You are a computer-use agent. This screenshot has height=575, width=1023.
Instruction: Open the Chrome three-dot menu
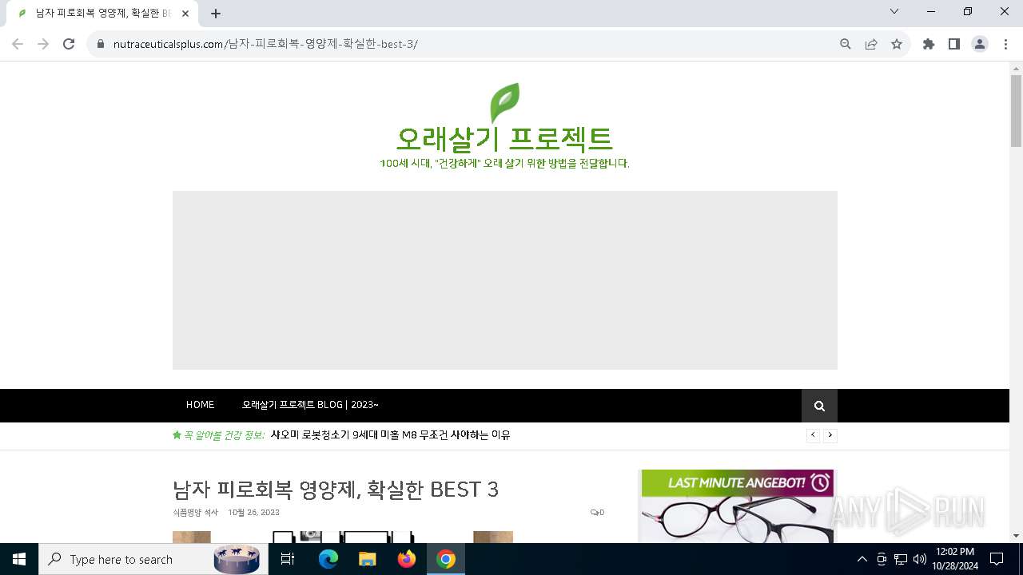tap(1005, 44)
